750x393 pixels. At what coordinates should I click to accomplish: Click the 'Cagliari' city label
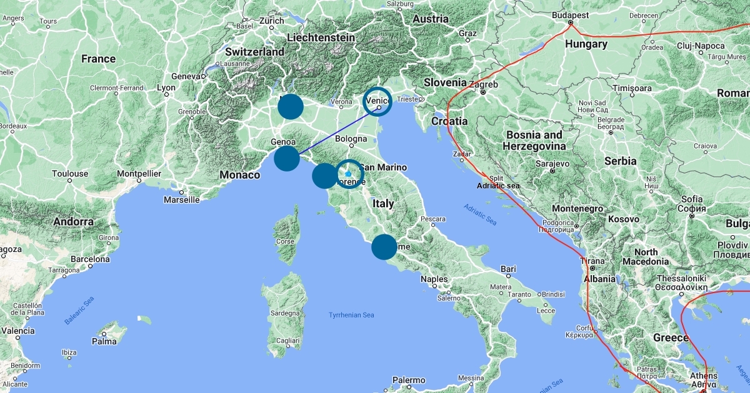point(287,341)
